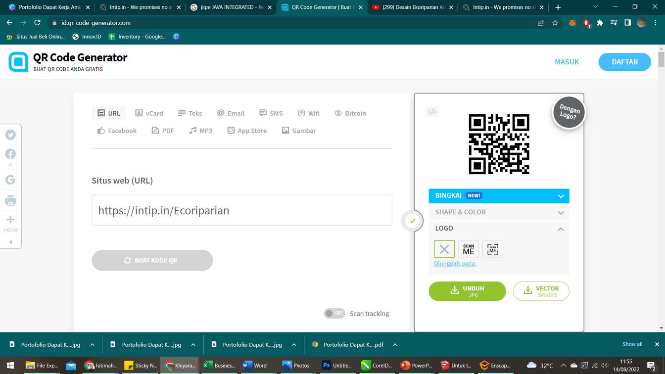Image resolution: width=665 pixels, height=374 pixels.
Task: Expand the SHAPE & COLOR section
Action: pyautogui.click(x=499, y=212)
